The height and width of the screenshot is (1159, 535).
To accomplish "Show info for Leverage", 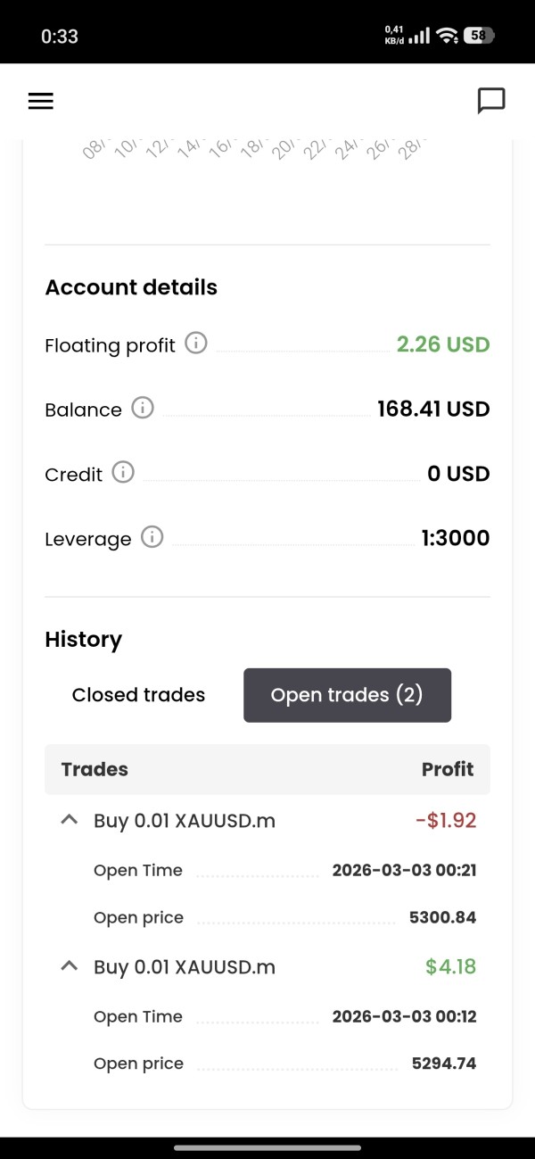I will 152,537.
